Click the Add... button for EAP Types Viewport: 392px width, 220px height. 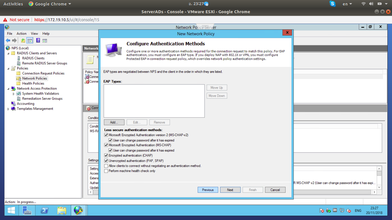coord(114,122)
